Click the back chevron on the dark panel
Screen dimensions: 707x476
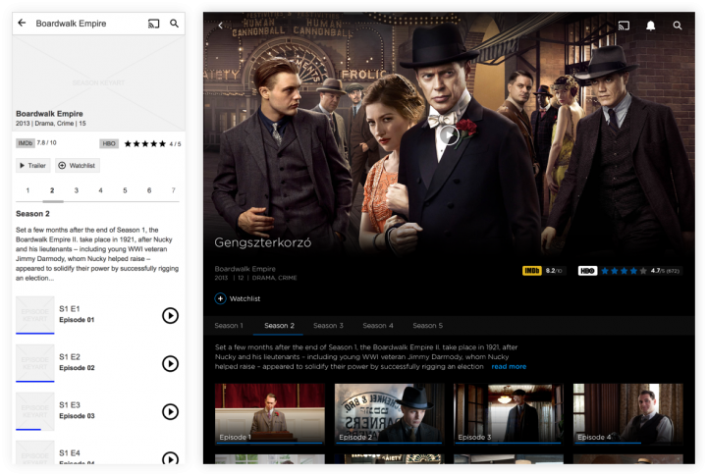[220, 26]
